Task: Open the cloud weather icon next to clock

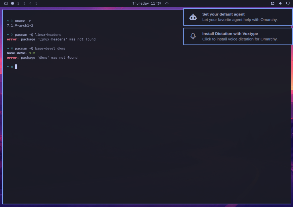Action: pos(167,3)
